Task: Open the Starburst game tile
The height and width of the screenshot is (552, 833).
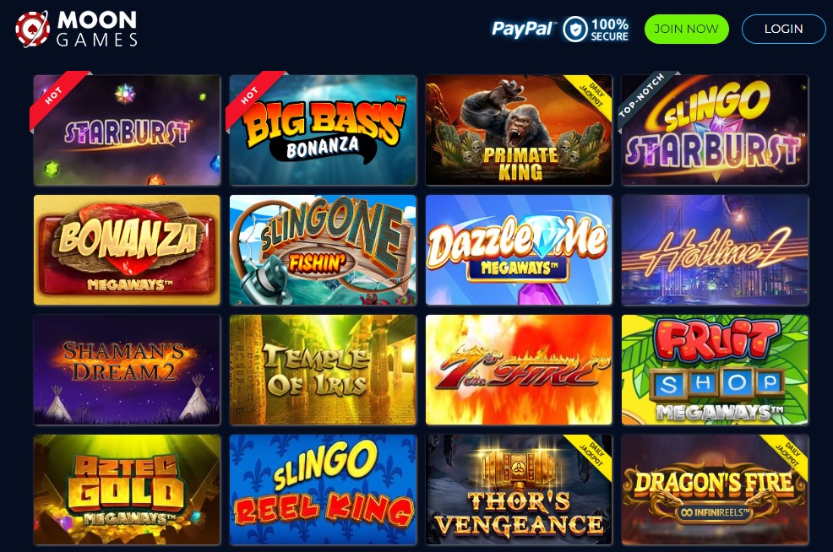Action: point(127,130)
